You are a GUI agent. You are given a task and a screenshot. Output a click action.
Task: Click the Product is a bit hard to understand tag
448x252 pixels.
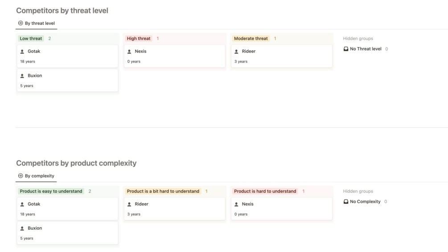pyautogui.click(x=163, y=191)
